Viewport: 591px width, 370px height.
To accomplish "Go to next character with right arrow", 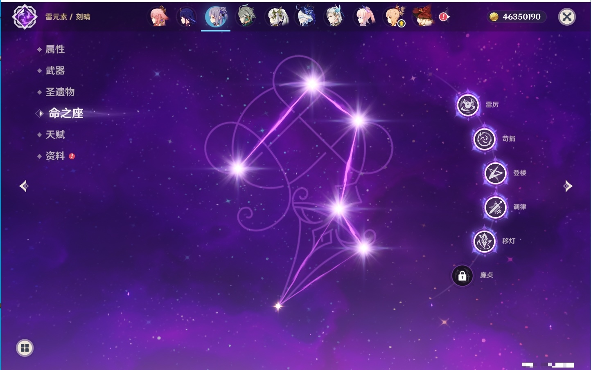I will 567,186.
